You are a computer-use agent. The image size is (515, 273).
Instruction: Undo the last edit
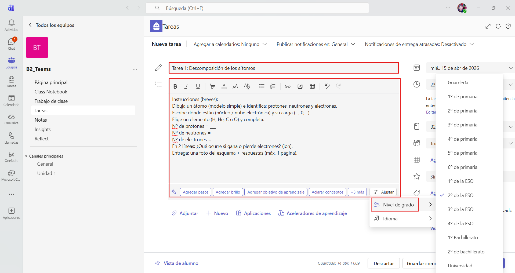[327, 86]
